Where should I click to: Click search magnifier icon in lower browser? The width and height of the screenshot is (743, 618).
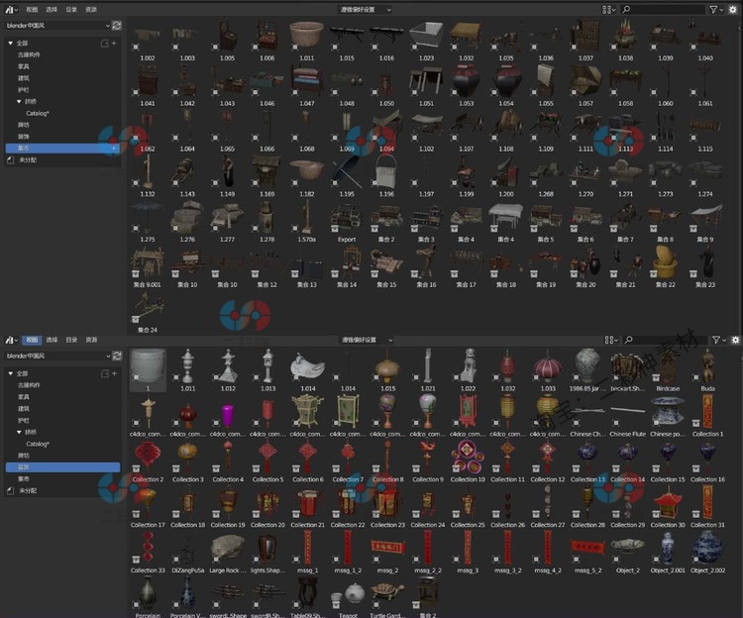pos(628,340)
